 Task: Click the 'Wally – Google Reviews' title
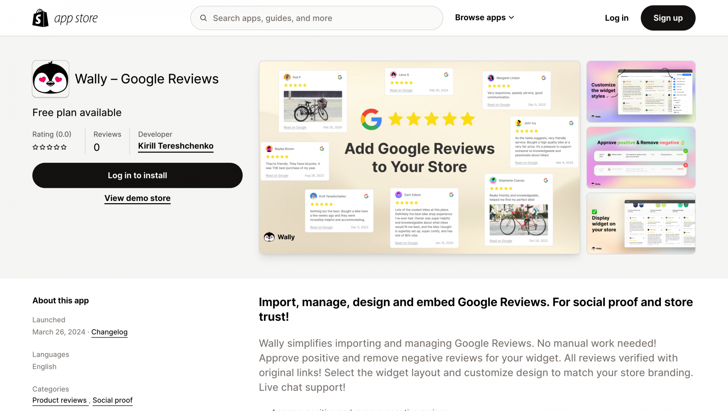tap(147, 79)
